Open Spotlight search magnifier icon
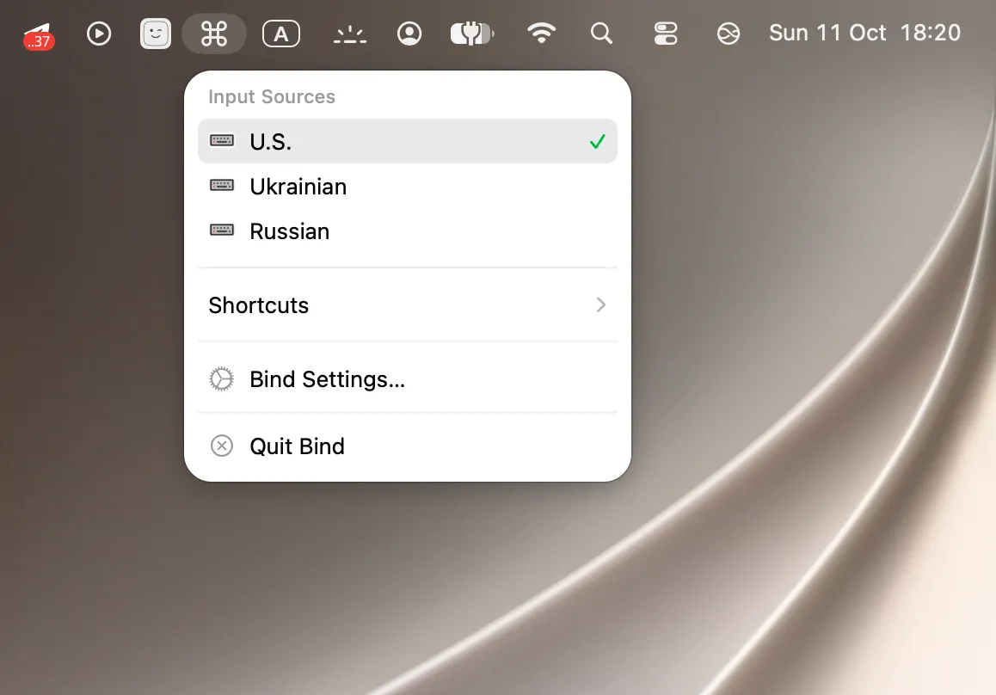The image size is (996, 695). [x=601, y=33]
